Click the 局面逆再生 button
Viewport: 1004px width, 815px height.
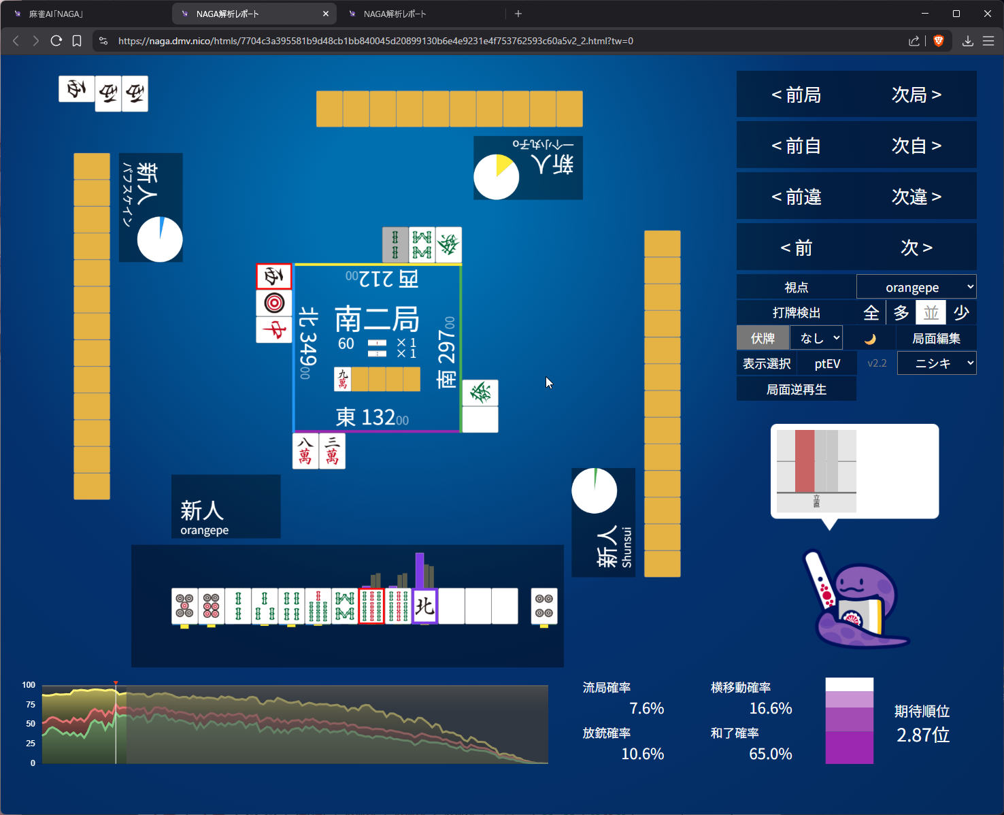click(x=796, y=389)
